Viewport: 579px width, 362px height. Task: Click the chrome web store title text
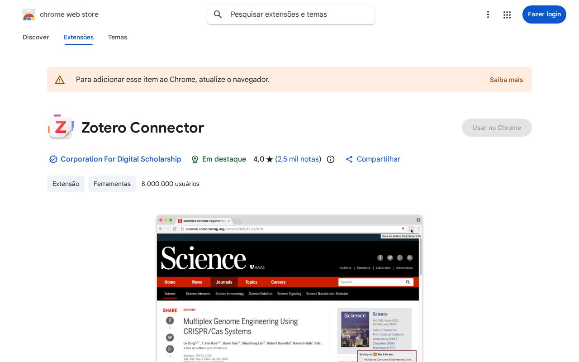(x=69, y=14)
